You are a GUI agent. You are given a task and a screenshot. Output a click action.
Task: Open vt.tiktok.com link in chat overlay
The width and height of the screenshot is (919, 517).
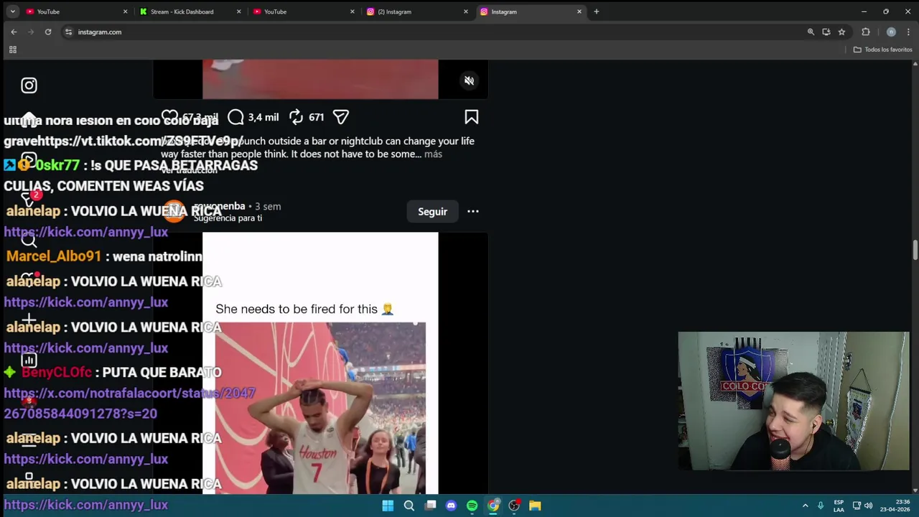(x=141, y=141)
